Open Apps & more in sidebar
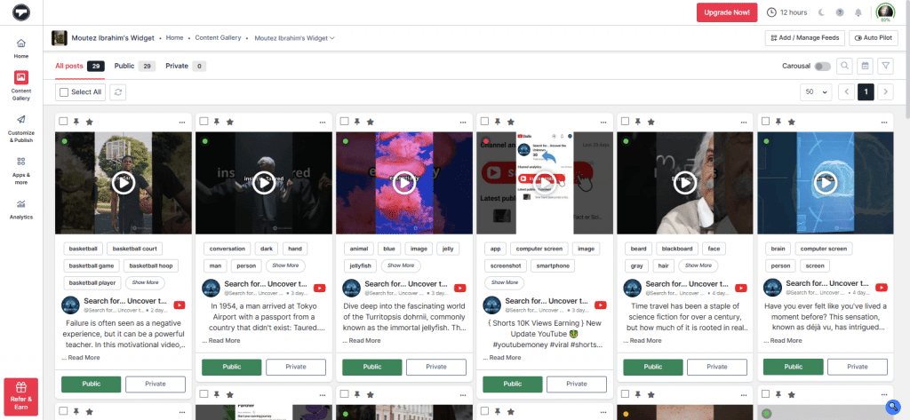 click(x=20, y=167)
